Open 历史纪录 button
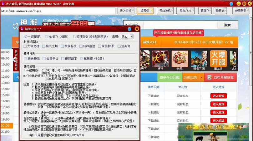 point(190,77)
